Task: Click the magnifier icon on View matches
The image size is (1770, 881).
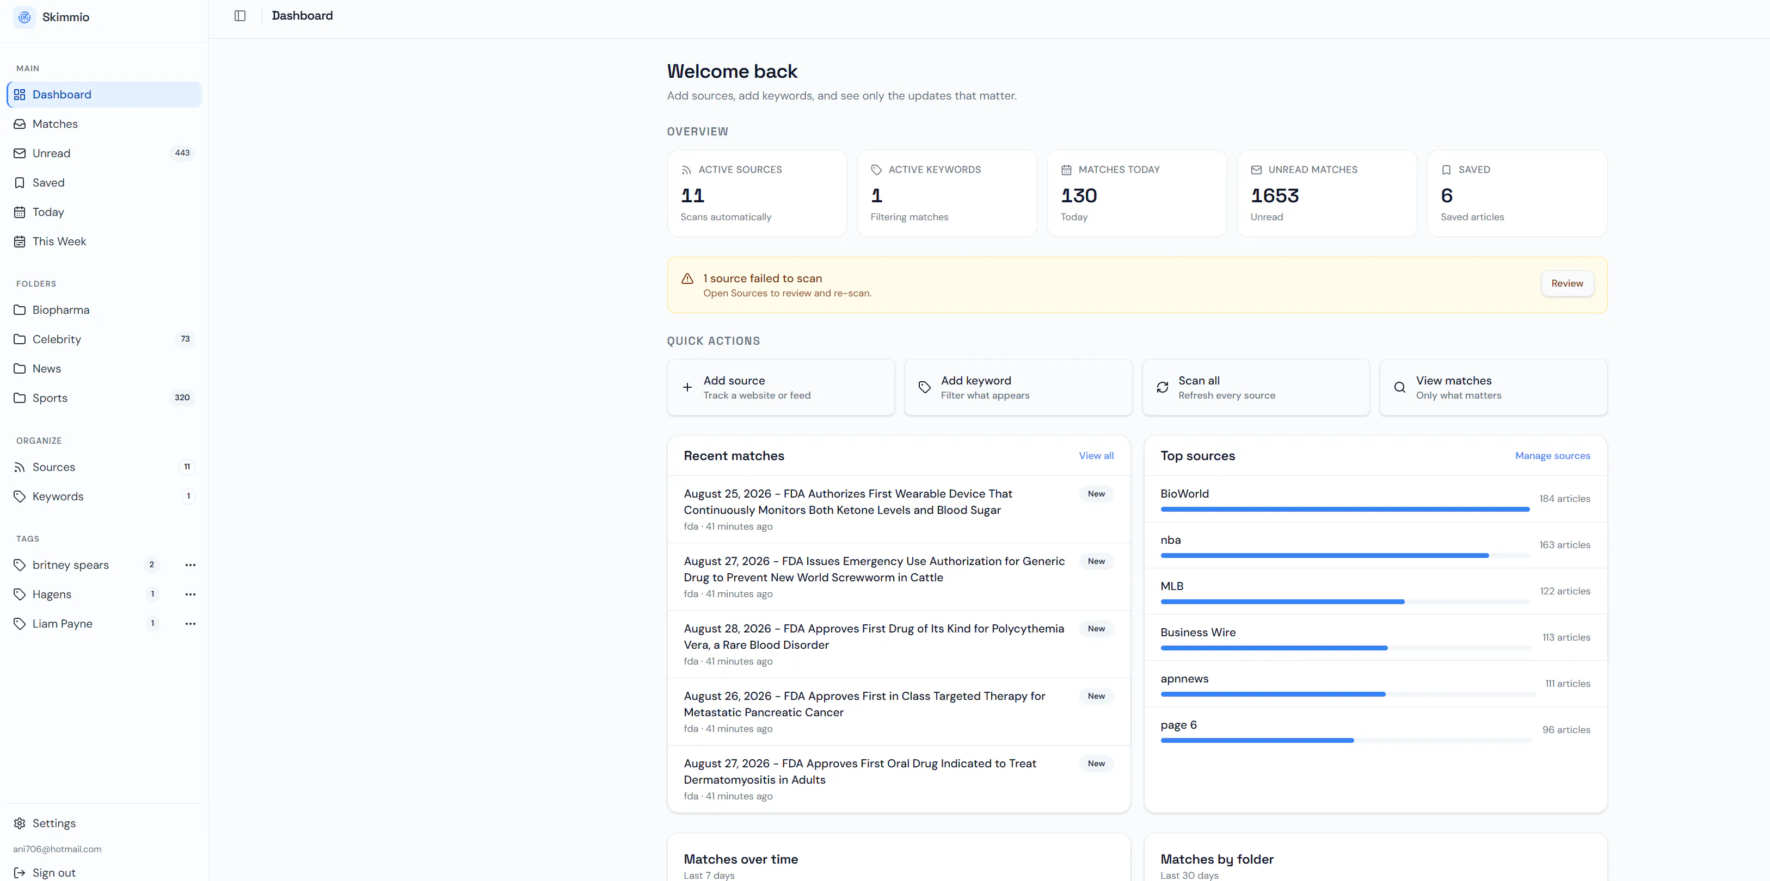Action: click(1400, 387)
